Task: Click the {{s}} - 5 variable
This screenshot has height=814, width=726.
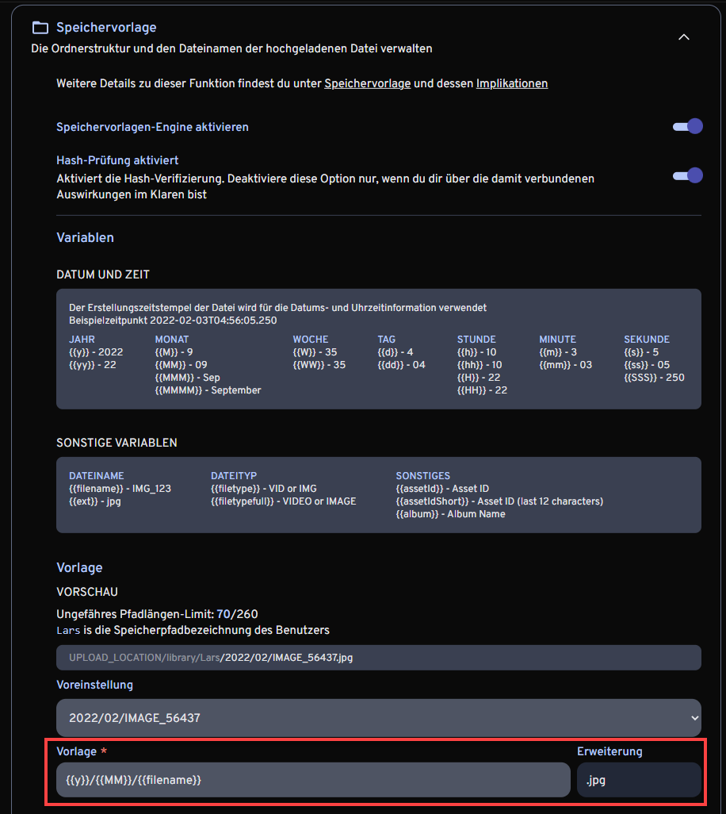Action: coord(641,352)
